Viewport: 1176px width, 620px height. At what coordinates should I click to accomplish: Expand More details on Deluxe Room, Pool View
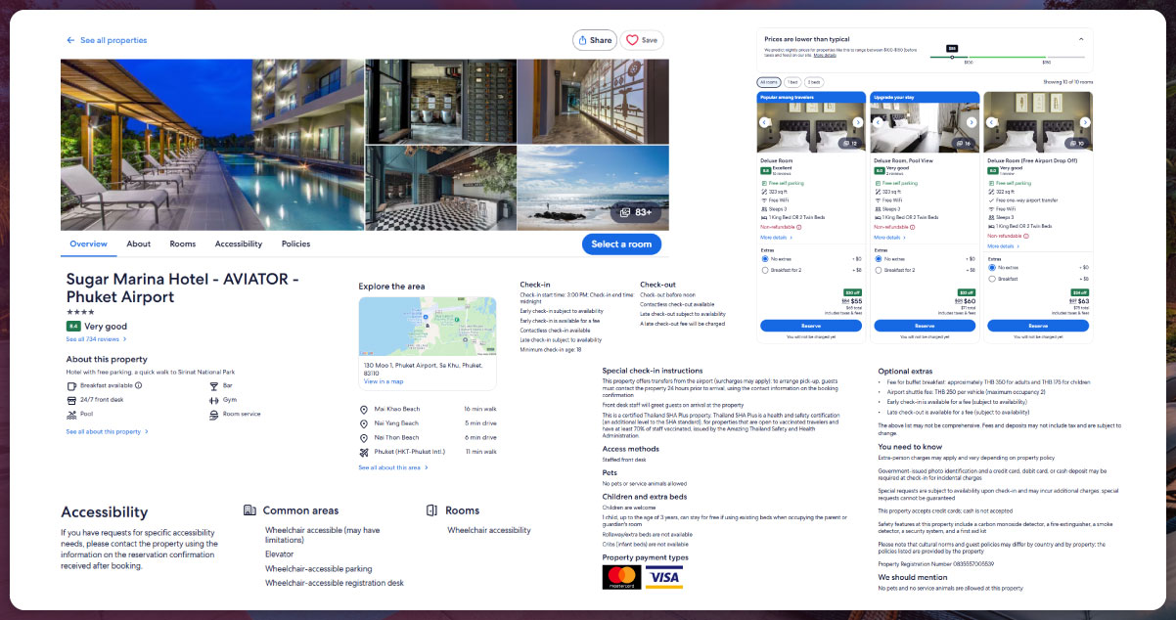point(889,237)
